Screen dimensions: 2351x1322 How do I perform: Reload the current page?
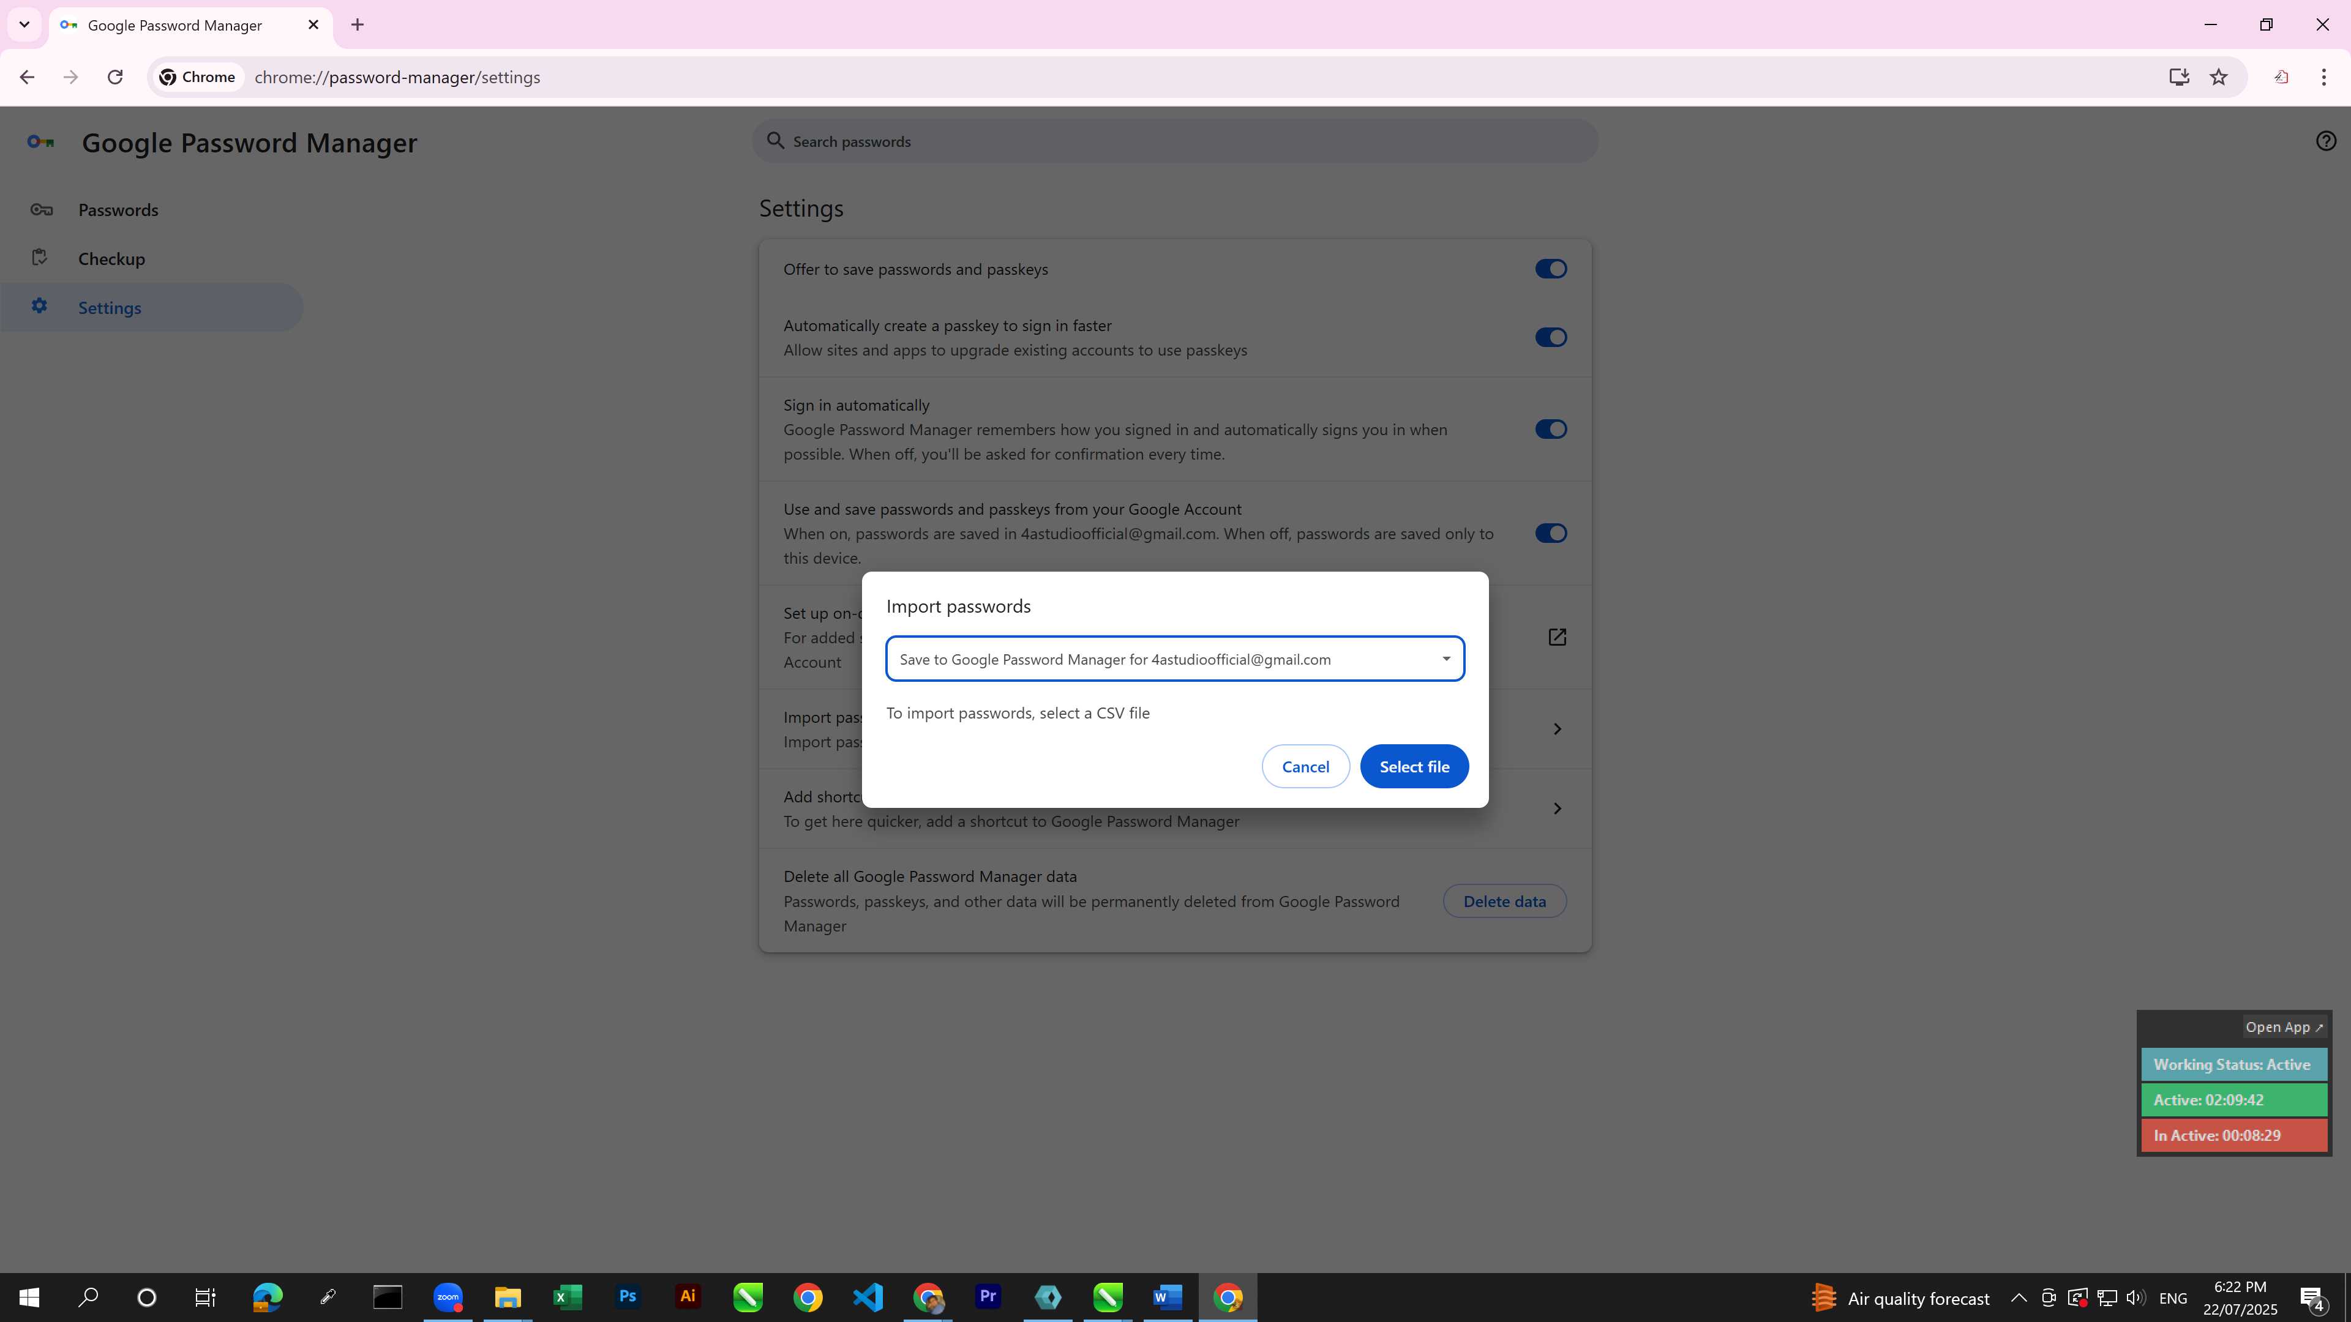click(x=115, y=78)
